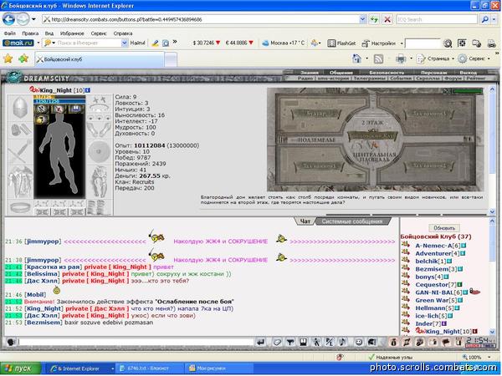Select player Hellmann in the user list
The width and height of the screenshot is (502, 376).
point(430,308)
